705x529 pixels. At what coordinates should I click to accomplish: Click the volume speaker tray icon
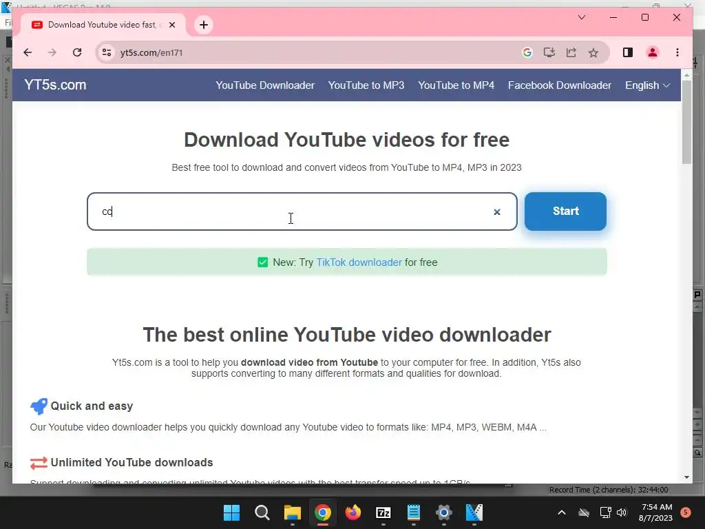[622, 512]
